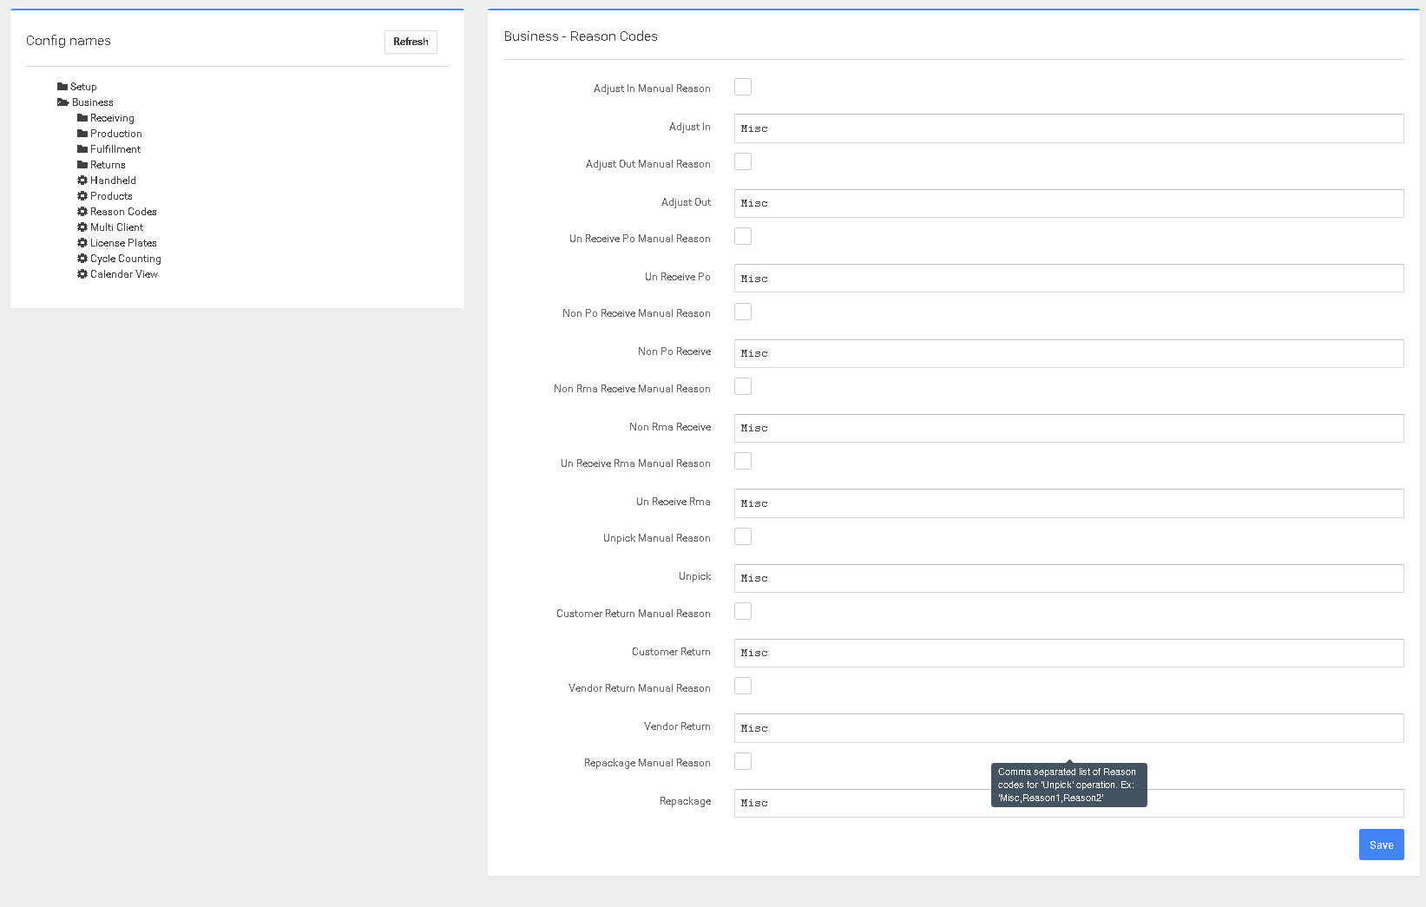Click the Setup folder icon
Viewport: 1426px width, 907px height.
tap(62, 87)
